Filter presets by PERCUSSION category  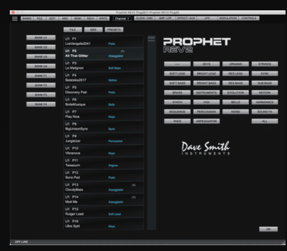(x=207, y=112)
